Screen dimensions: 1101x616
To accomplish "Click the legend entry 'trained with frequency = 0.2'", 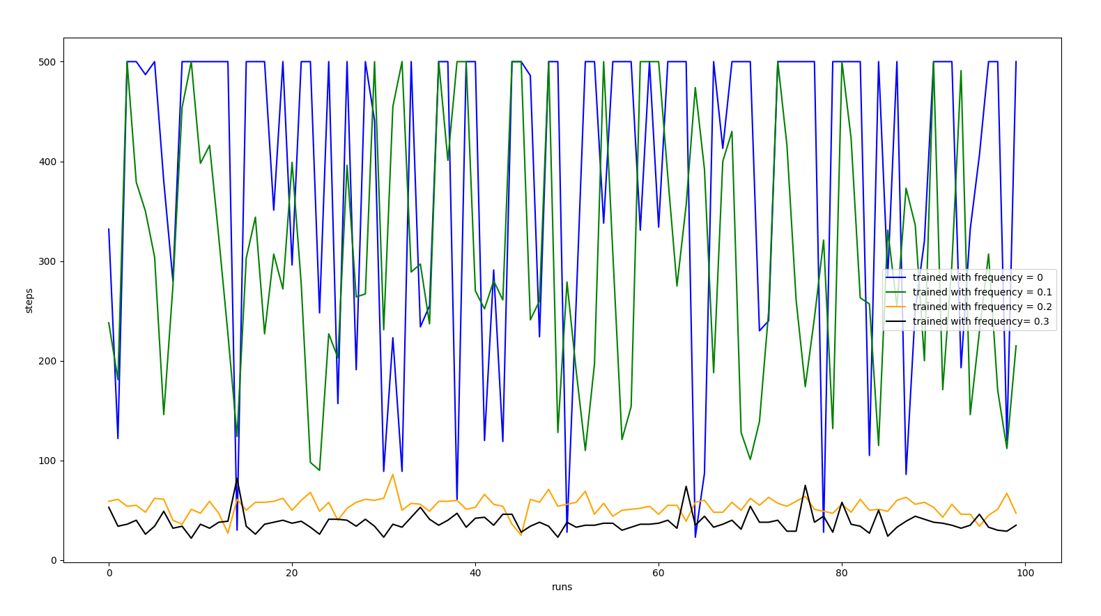I will click(983, 307).
